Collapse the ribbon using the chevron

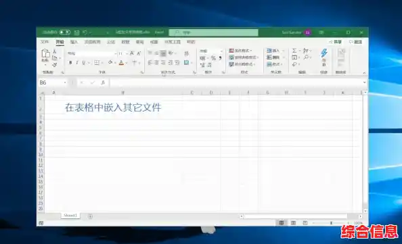point(364,73)
